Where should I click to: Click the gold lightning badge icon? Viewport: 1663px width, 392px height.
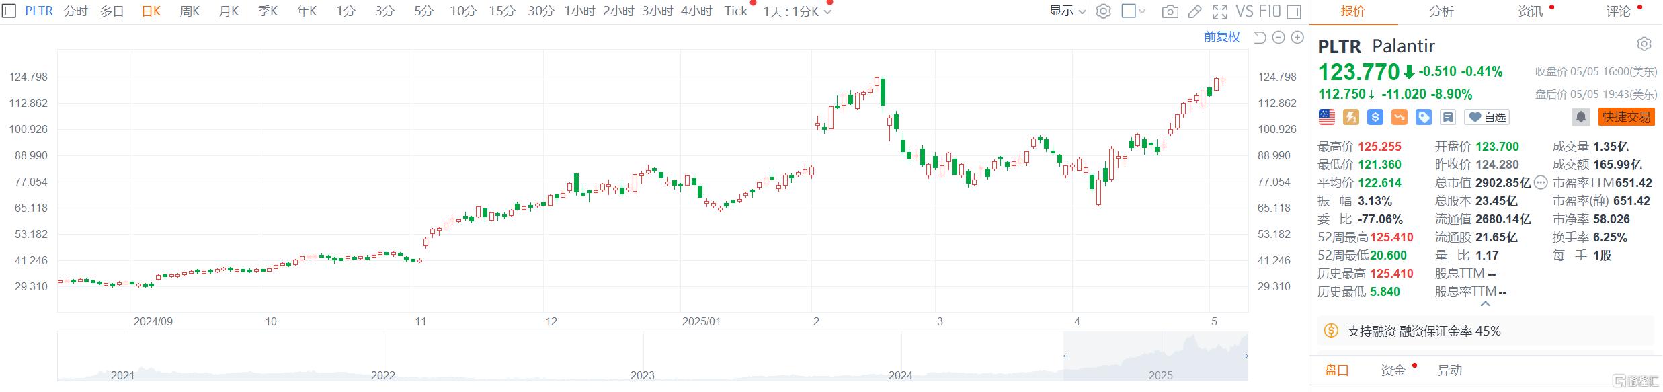(1351, 117)
